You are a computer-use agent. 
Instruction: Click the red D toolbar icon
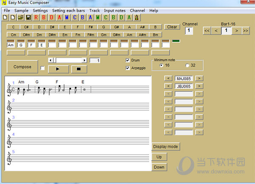point(52,17)
